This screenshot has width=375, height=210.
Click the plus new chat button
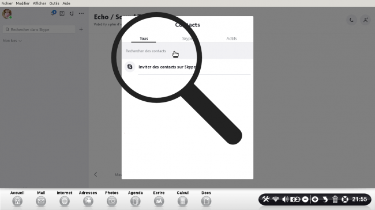(x=81, y=29)
